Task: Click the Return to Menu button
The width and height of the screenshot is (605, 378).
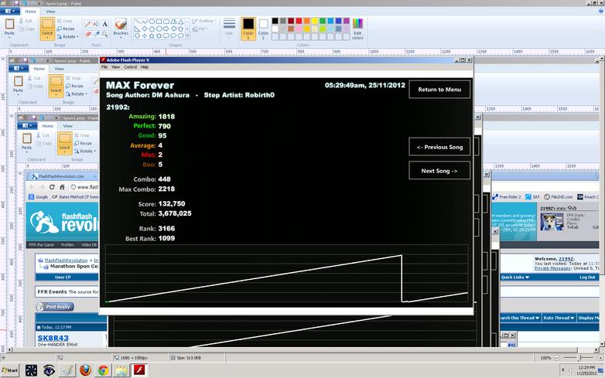Action: pyautogui.click(x=439, y=90)
